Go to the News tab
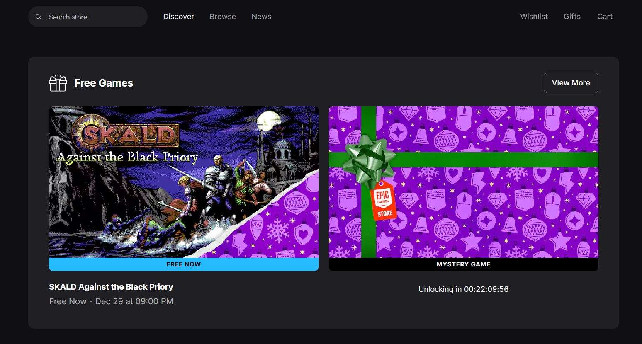The width and height of the screenshot is (642, 344). coord(261,17)
